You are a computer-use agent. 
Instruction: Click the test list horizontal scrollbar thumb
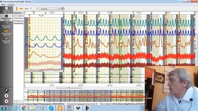17,101
